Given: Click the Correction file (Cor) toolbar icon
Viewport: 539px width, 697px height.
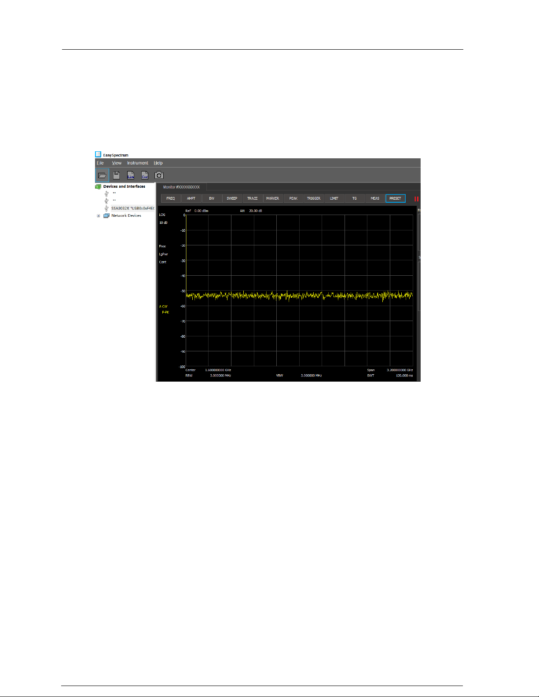Looking at the screenshot, I should pyautogui.click(x=145, y=175).
